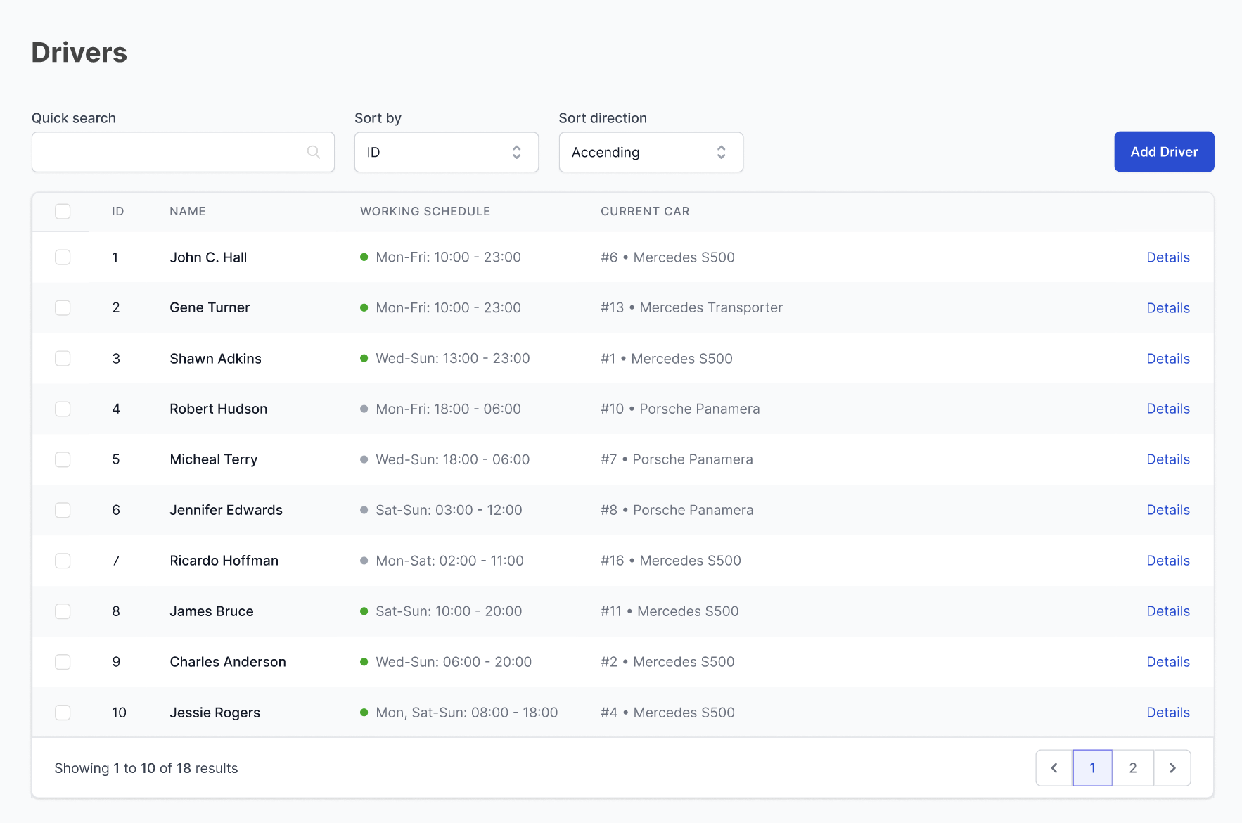This screenshot has height=823, width=1242.
Task: Click the name James Bruce
Action: coord(211,611)
